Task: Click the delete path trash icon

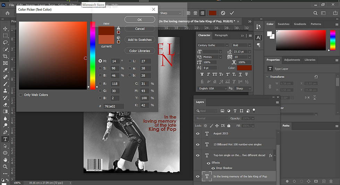Action: [x=332, y=181]
